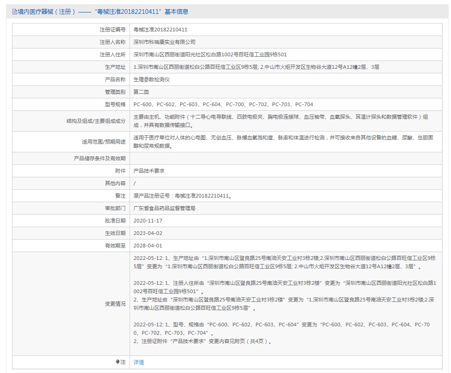Click the 管理类别 label

tap(115, 92)
